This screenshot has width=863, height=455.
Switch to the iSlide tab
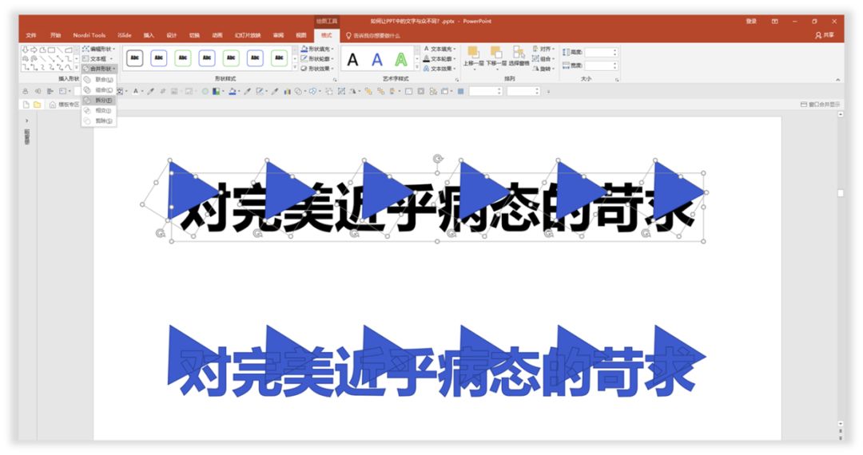(x=125, y=35)
